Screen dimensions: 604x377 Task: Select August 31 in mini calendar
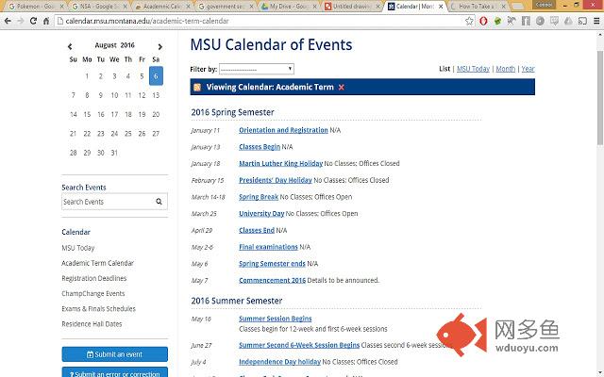(x=114, y=153)
